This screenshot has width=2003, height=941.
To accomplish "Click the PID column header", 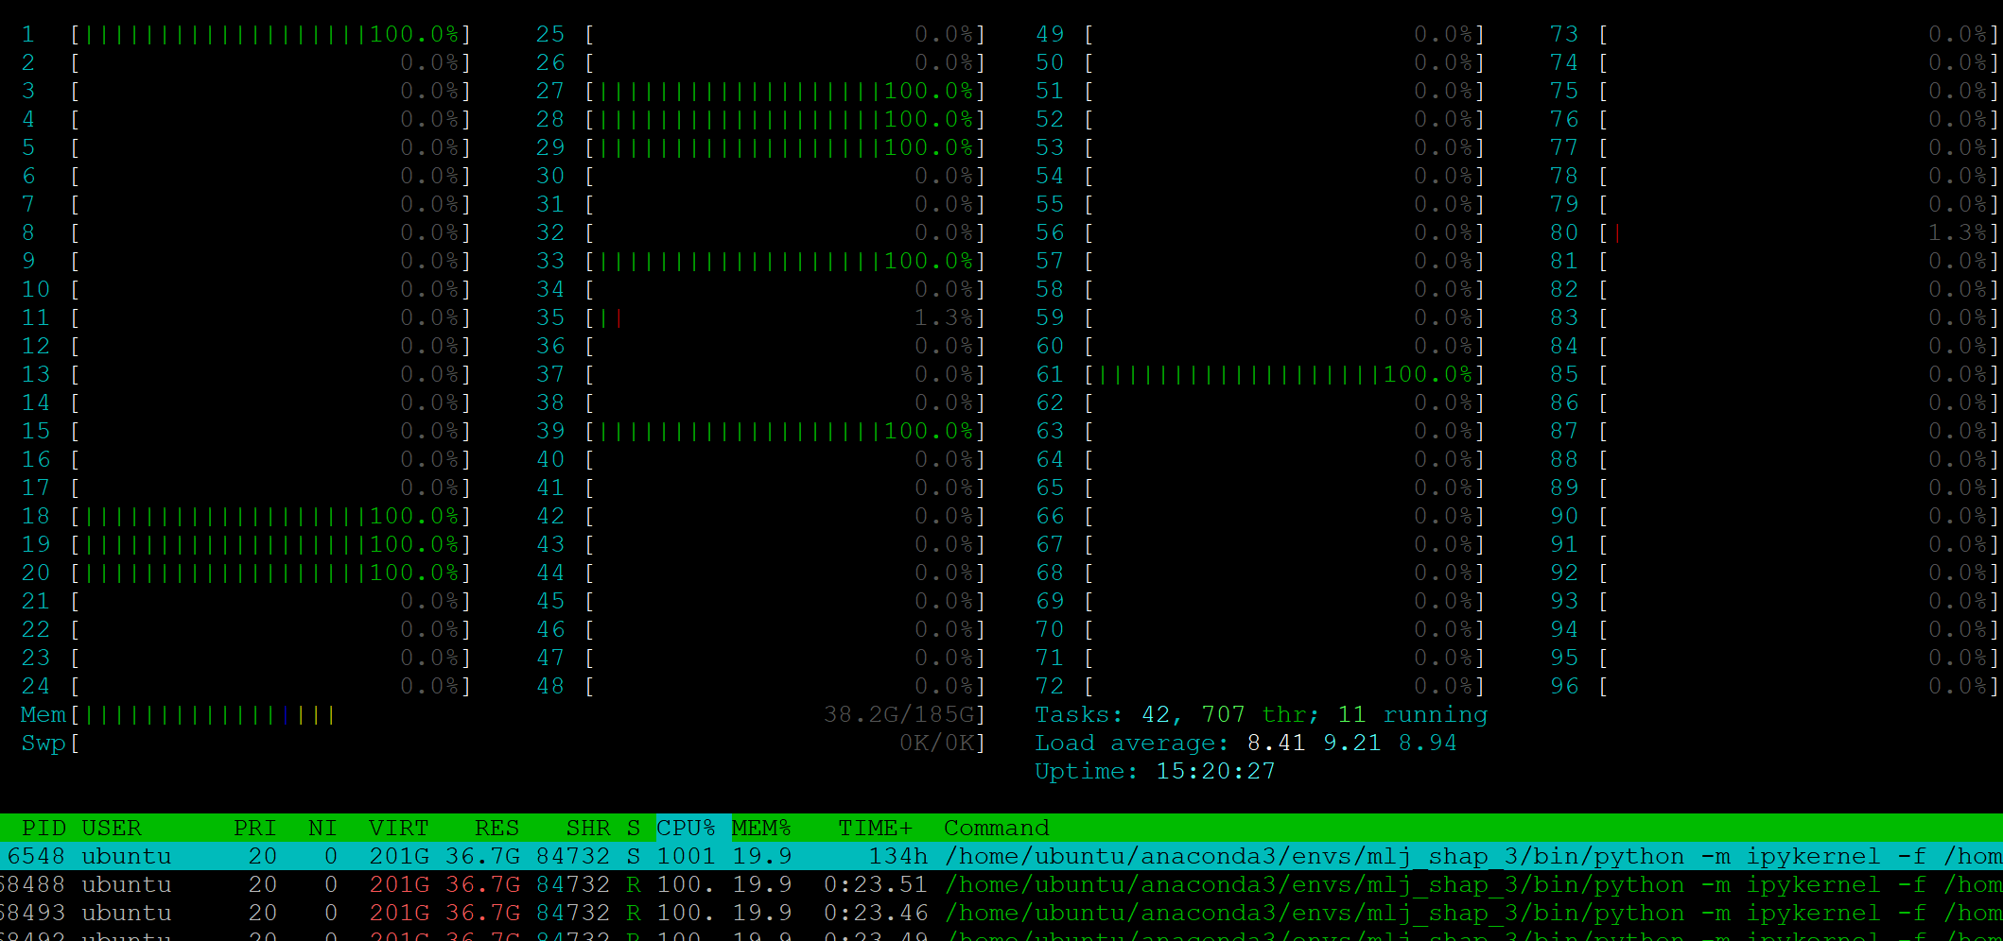I will click(44, 828).
